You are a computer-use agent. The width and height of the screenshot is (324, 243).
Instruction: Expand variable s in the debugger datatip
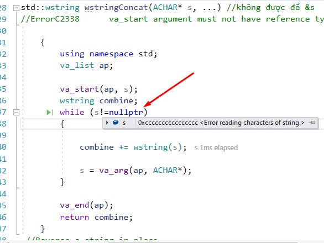107,123
